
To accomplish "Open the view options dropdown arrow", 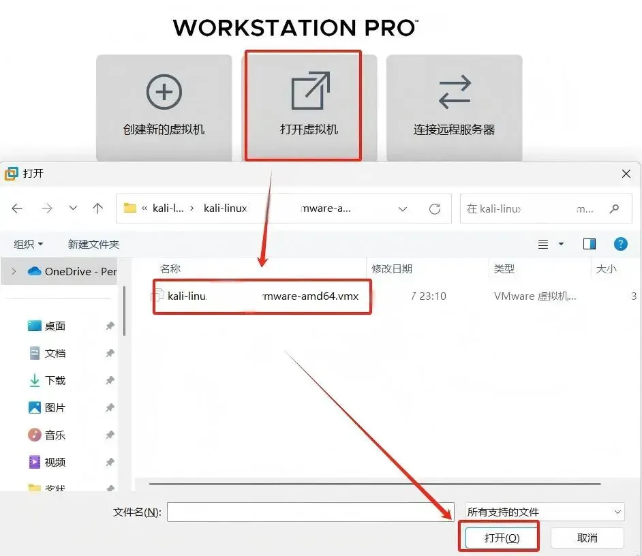I will 562,244.
